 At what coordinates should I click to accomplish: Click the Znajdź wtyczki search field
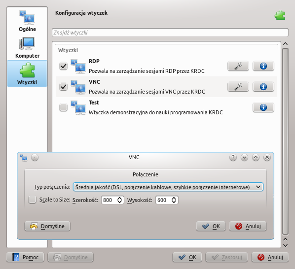click(170, 33)
